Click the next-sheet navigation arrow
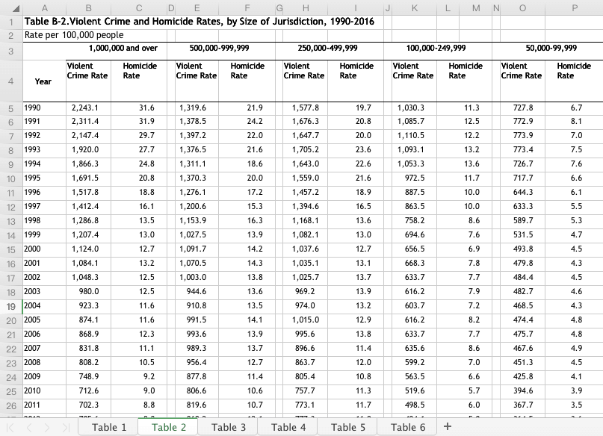The height and width of the screenshot is (436, 603). (x=48, y=427)
